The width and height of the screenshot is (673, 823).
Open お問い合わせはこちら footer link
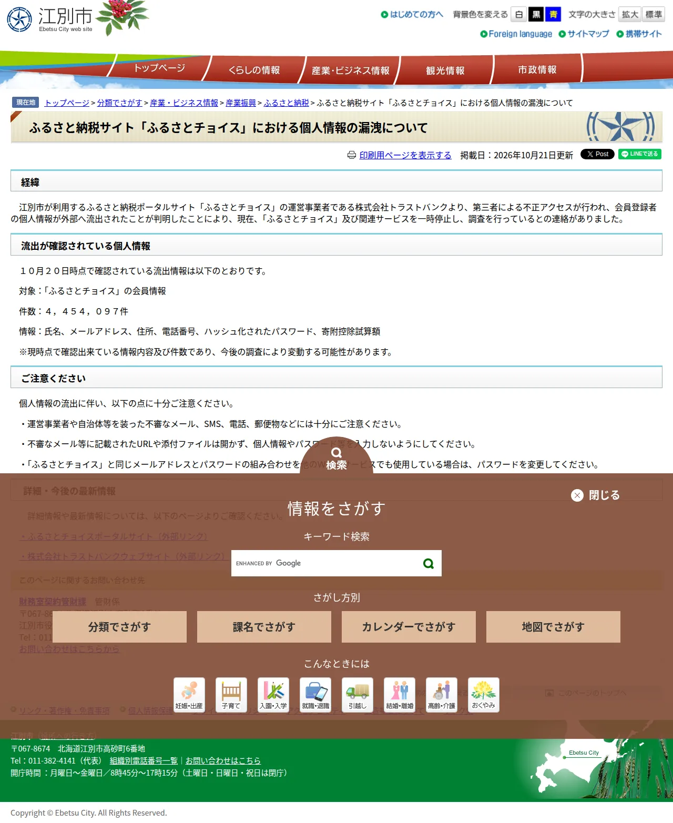tap(223, 760)
